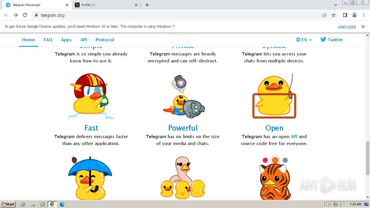Click the flying duck with elephant sticker
Viewport: 370px width, 208px height.
184,97
